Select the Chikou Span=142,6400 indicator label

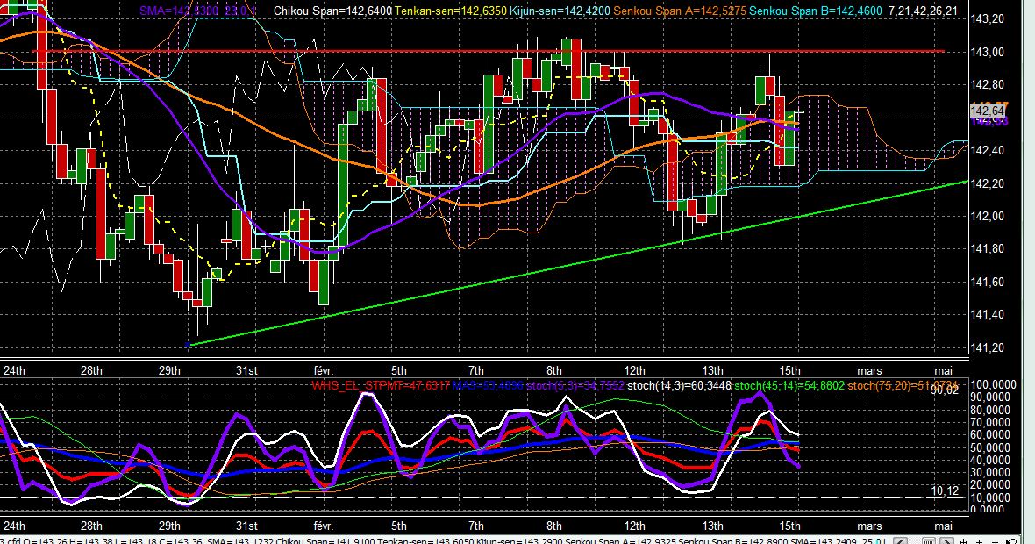(332, 11)
